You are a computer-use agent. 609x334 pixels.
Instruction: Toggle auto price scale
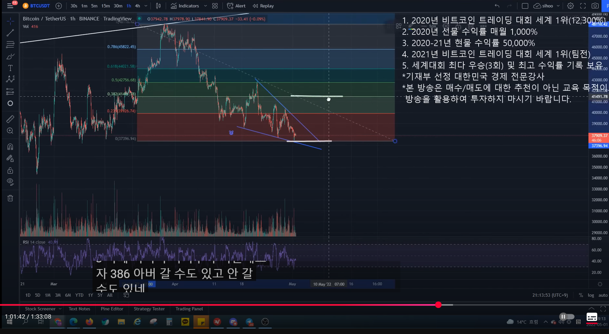click(603, 295)
